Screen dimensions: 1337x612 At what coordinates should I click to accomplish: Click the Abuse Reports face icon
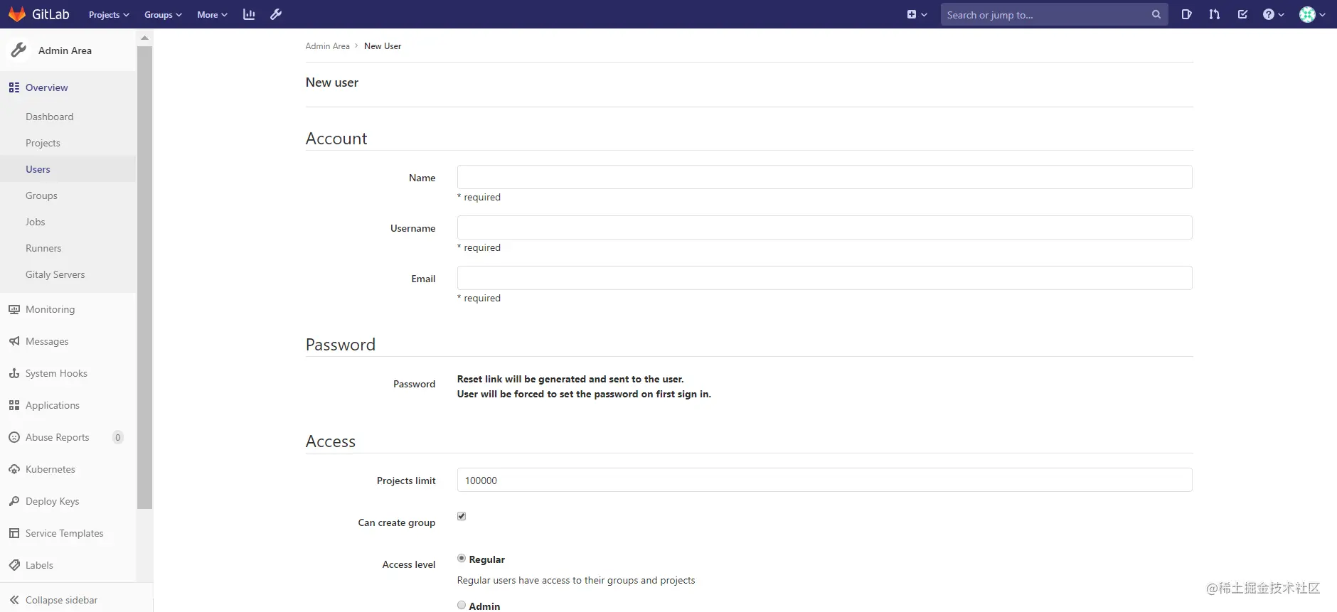point(14,437)
